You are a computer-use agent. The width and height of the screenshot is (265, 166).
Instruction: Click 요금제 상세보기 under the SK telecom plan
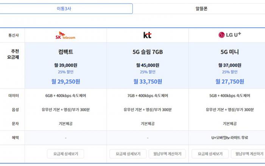[65, 154]
